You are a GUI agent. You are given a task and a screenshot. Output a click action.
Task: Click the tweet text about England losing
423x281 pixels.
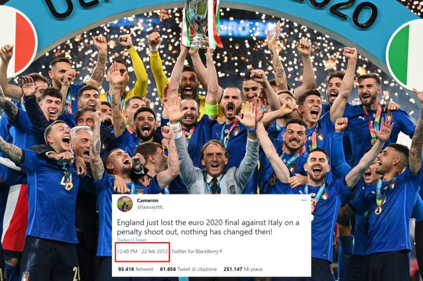pos(208,227)
